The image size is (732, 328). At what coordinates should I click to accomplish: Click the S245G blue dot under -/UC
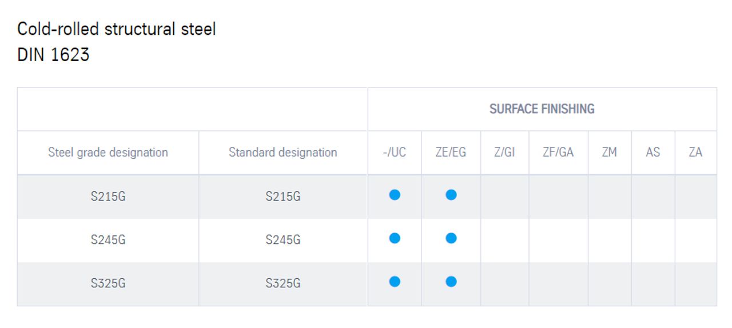tap(395, 238)
